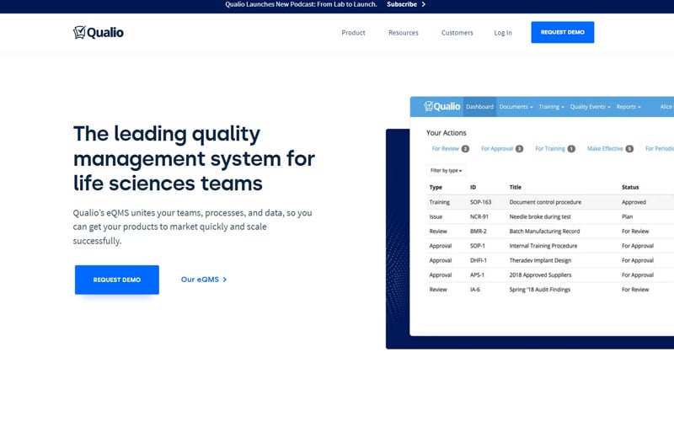Click the For Review count badge
The width and height of the screenshot is (674, 421).
465,149
